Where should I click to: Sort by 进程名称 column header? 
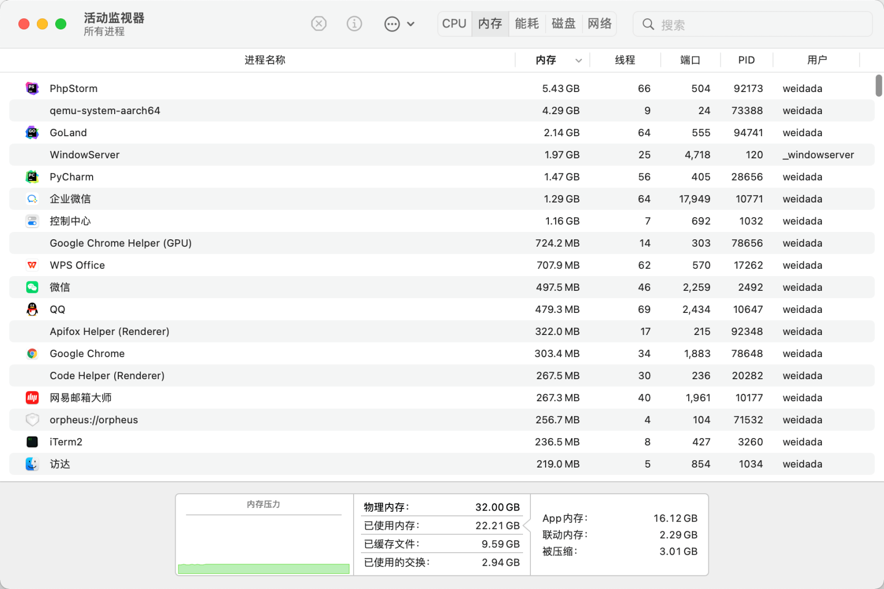point(265,60)
